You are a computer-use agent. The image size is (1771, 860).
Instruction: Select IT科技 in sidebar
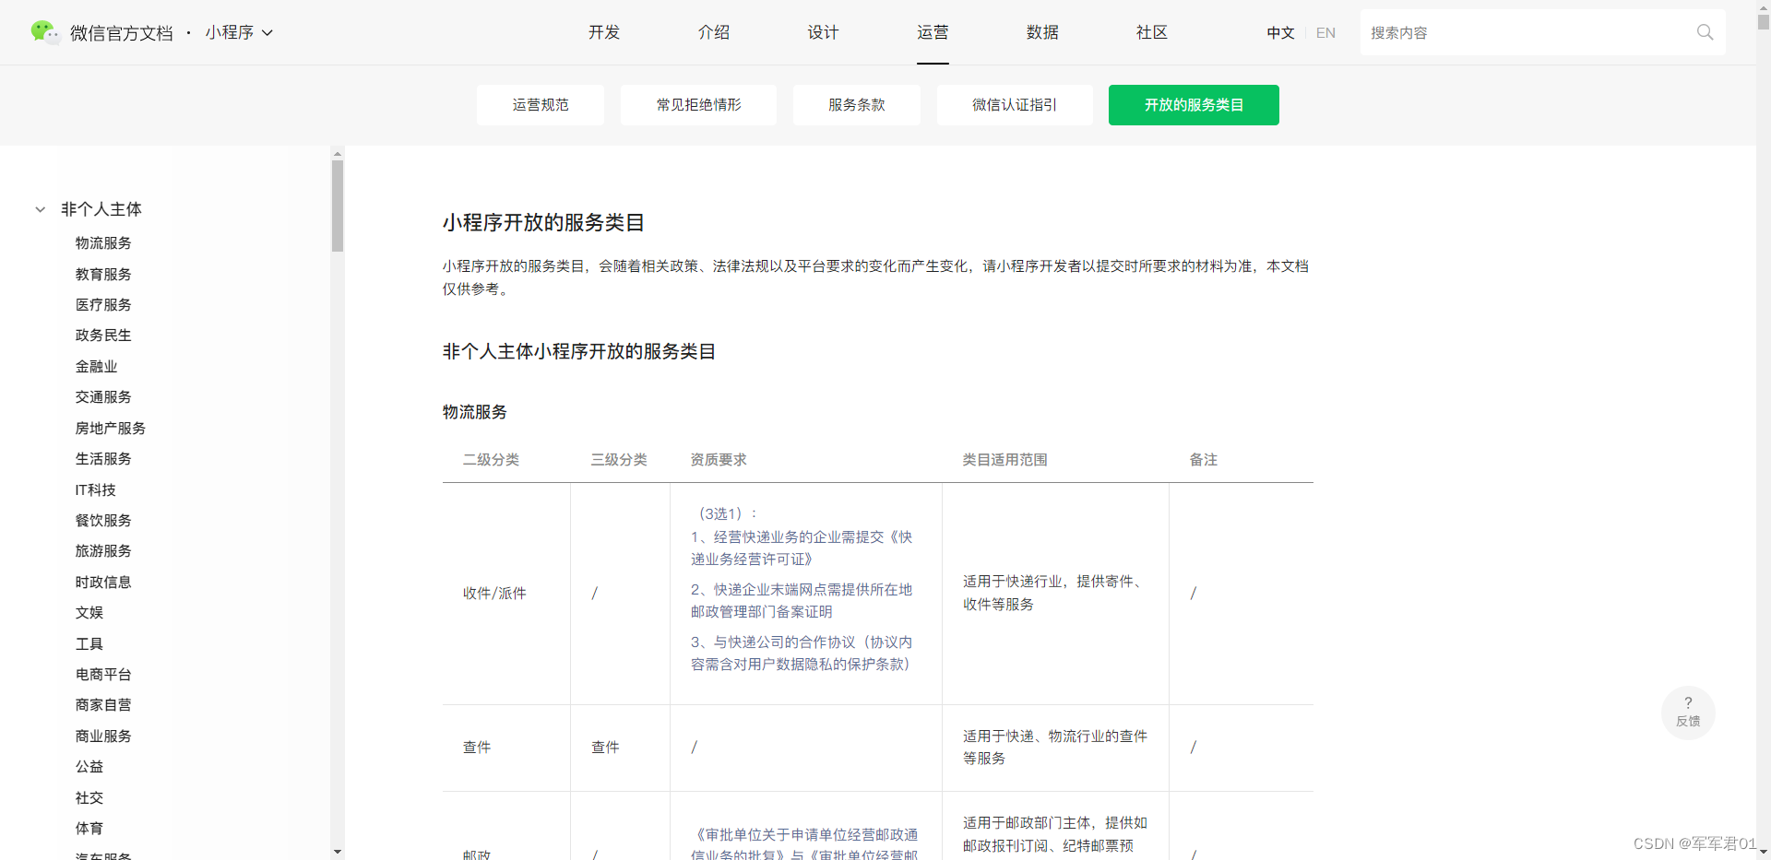[x=96, y=490]
